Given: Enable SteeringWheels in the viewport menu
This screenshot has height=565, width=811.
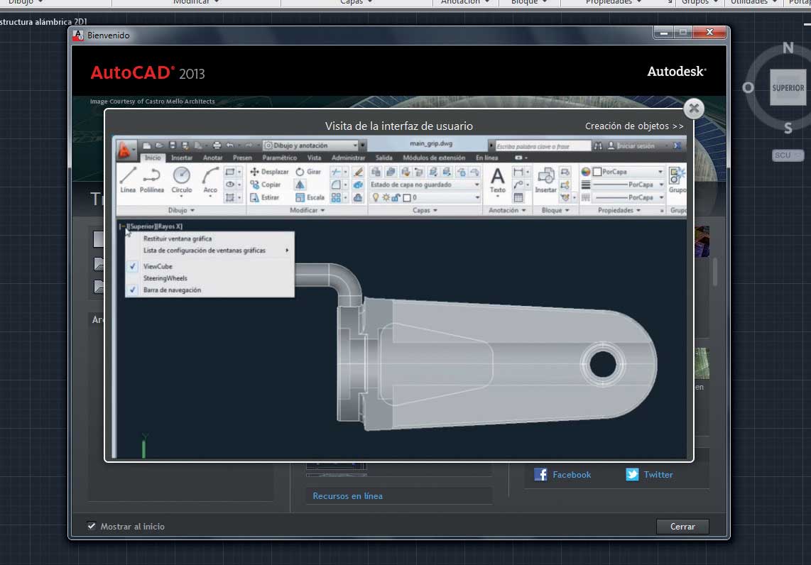Looking at the screenshot, I should pos(165,278).
